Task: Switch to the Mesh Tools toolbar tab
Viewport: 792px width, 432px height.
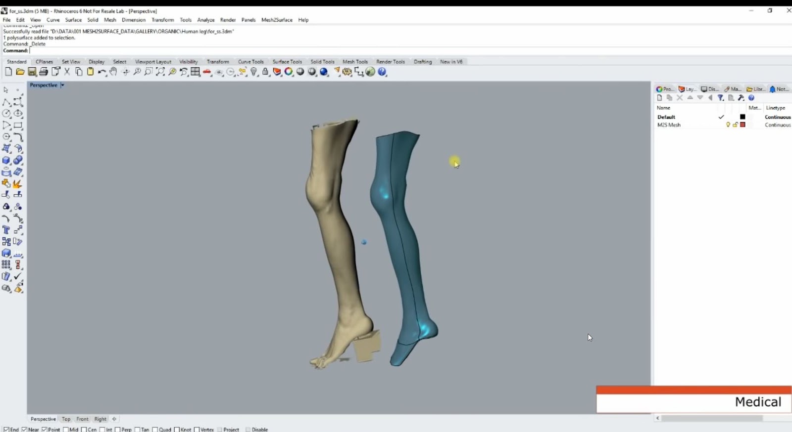Action: (355, 62)
